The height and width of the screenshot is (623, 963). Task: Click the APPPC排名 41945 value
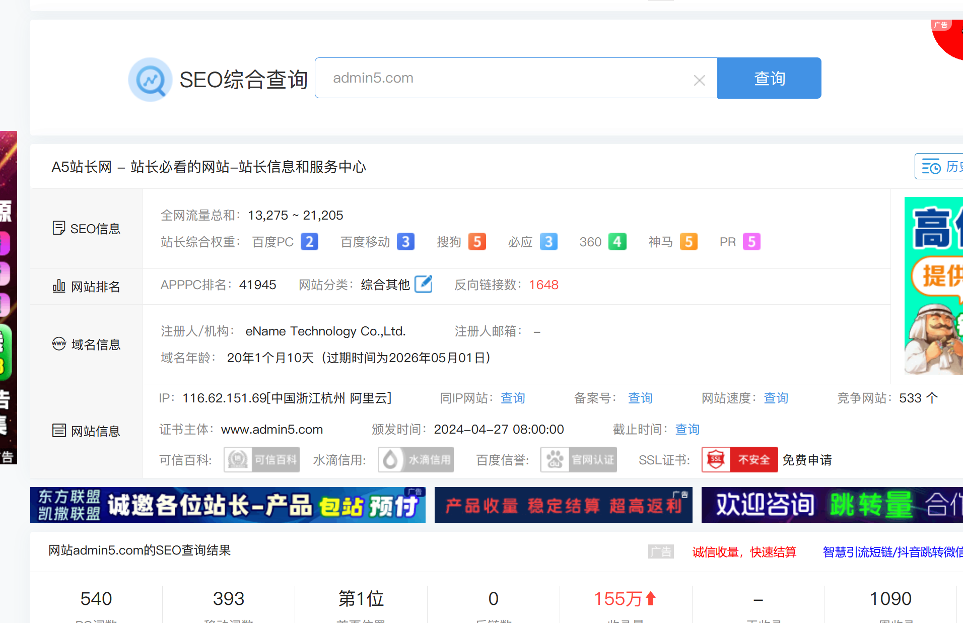coord(257,285)
